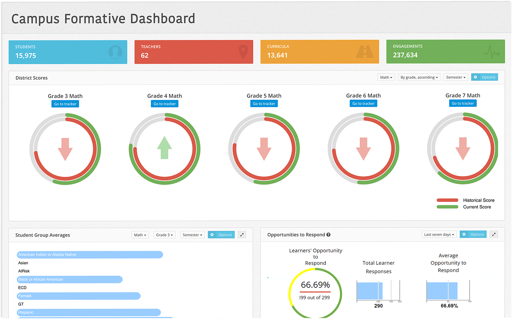512x320 pixels.
Task: Click the Total Learner Responses value 290
Action: click(379, 306)
